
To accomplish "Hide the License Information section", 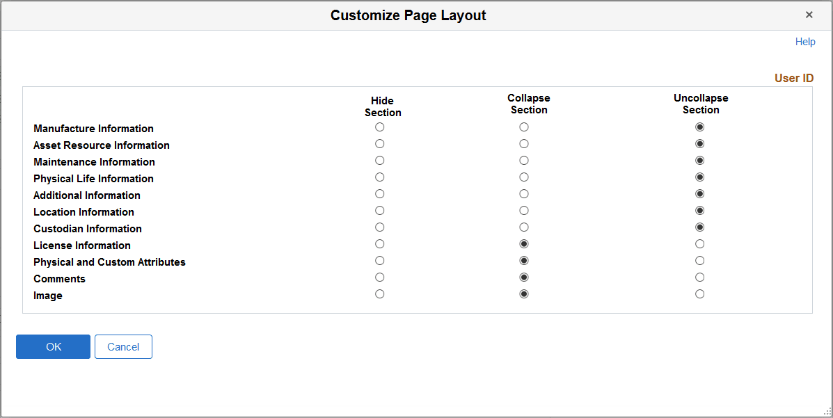I will pyautogui.click(x=379, y=243).
